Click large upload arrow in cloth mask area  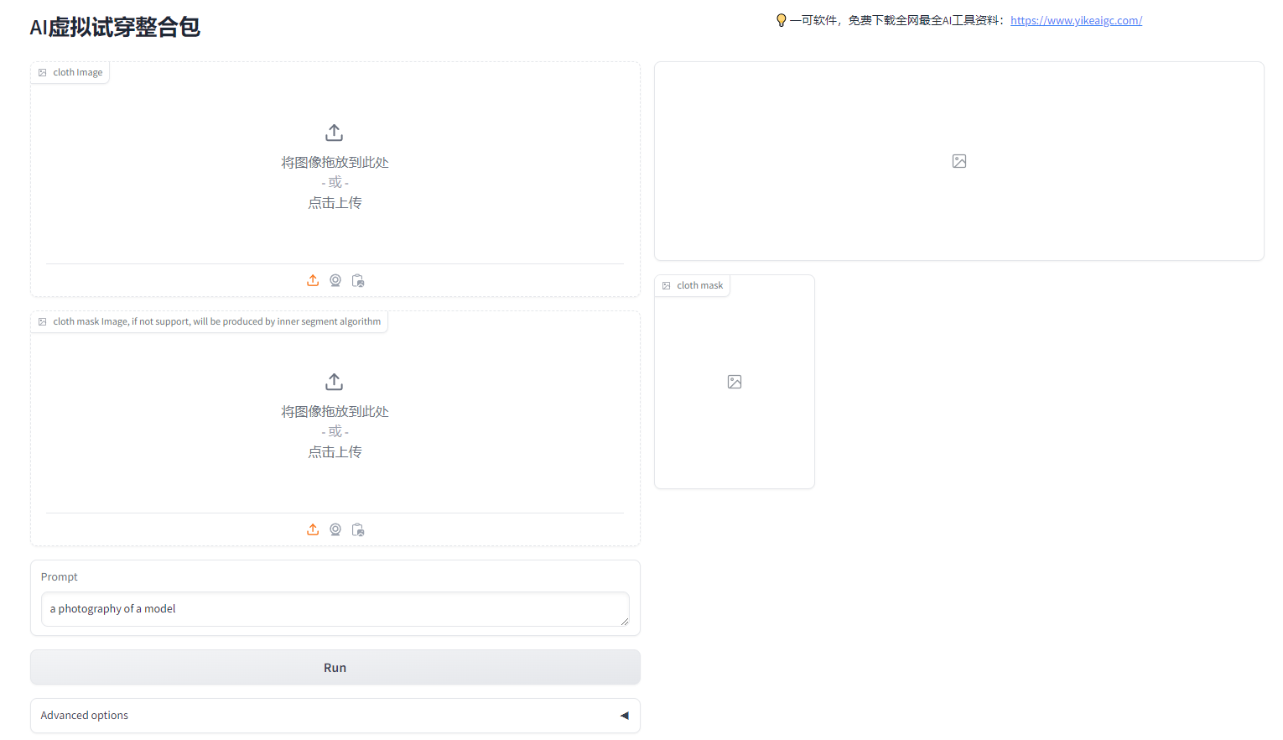(335, 382)
